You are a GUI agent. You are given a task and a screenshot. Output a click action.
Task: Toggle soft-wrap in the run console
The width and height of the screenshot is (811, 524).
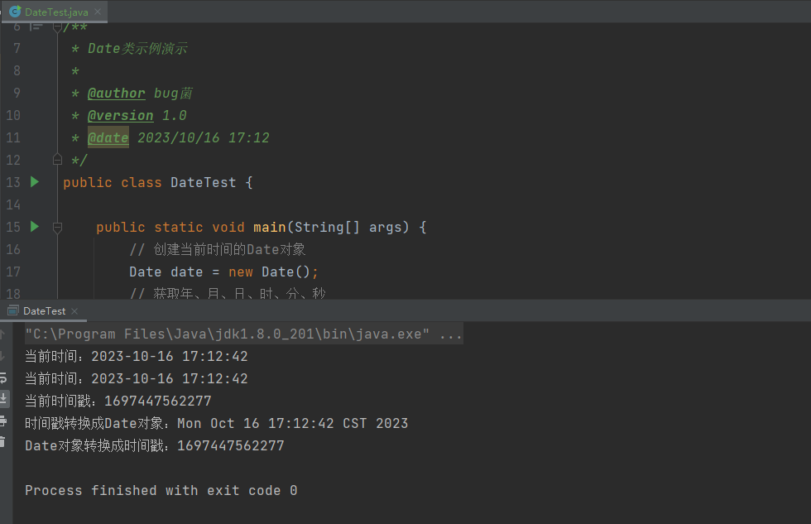(x=3, y=377)
